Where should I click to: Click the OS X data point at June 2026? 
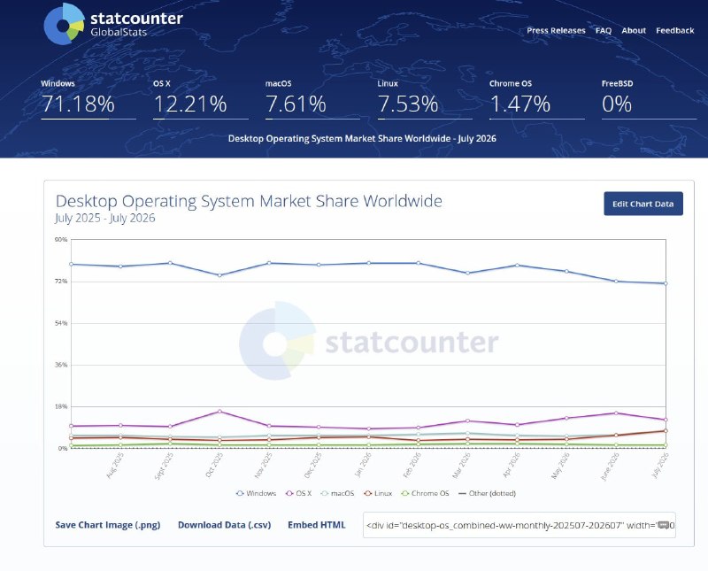[616, 413]
